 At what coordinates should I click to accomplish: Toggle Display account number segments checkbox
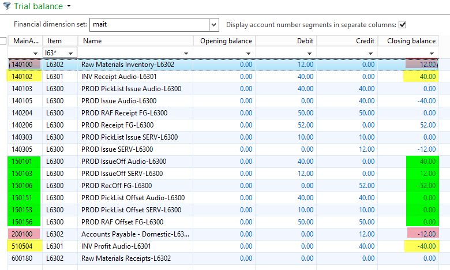pos(403,25)
